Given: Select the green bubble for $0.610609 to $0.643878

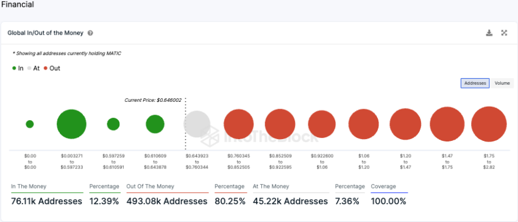Looking at the screenshot, I should click(155, 124).
